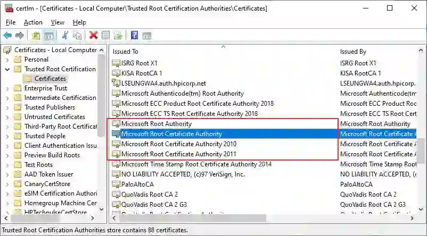
Task: Select the AAD Token Issuer store
Action: [49, 174]
